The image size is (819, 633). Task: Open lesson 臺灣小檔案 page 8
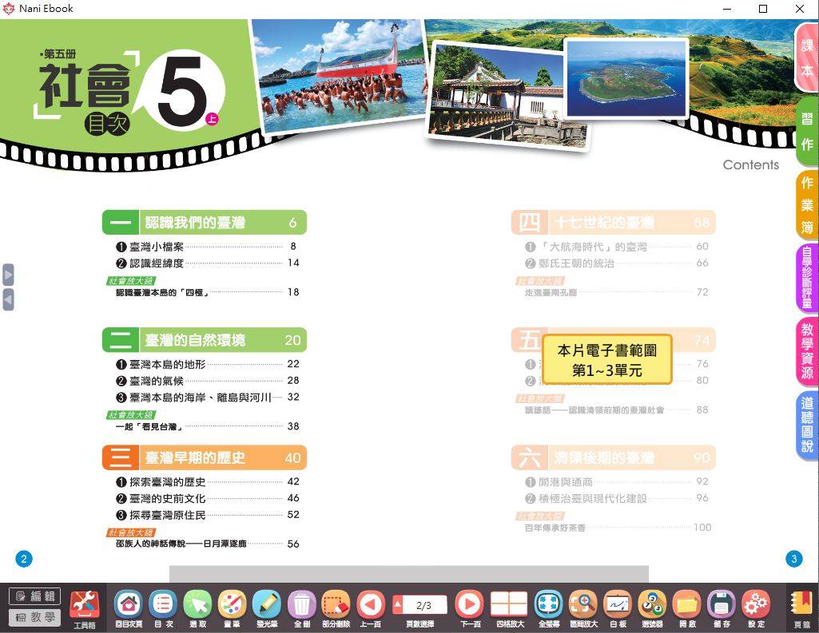point(207,247)
